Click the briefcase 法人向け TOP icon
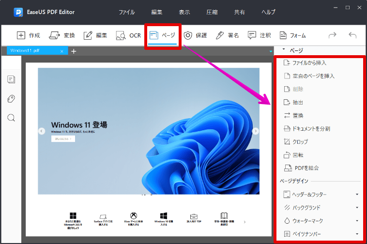This screenshot has height=244, width=367. pos(194,216)
